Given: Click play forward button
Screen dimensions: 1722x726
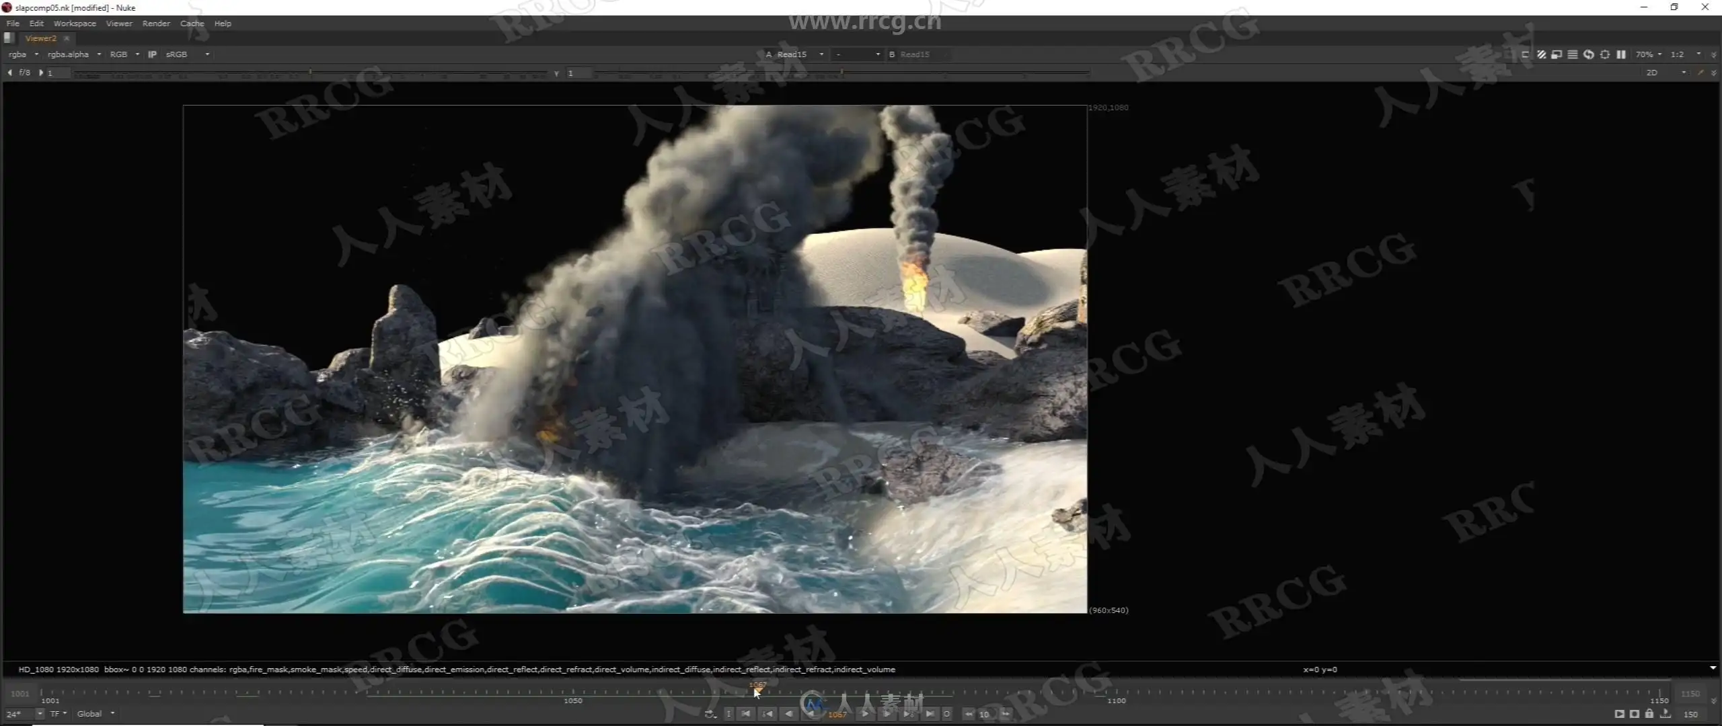Looking at the screenshot, I should 865,714.
